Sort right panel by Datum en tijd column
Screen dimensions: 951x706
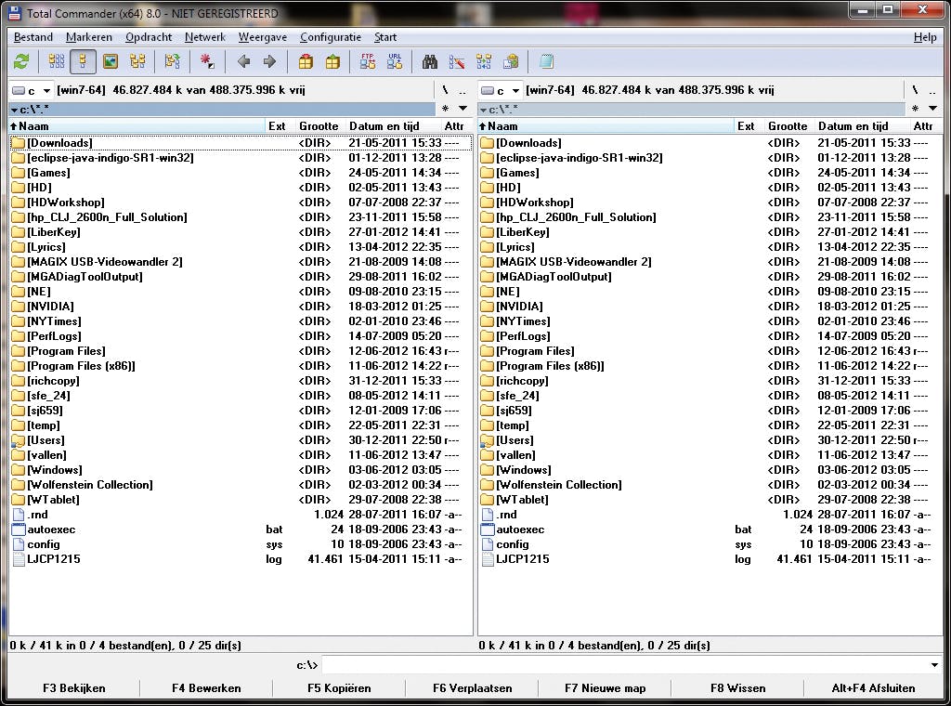(861, 126)
